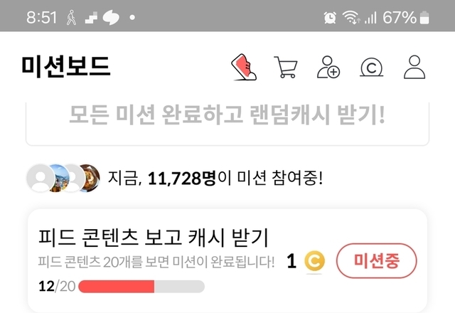This screenshot has width=455, height=313.
Task: Tap the 미션보드 title
Action: pyautogui.click(x=66, y=66)
